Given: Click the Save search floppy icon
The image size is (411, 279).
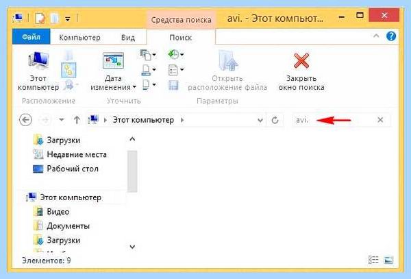Looking at the screenshot, I should (173, 85).
